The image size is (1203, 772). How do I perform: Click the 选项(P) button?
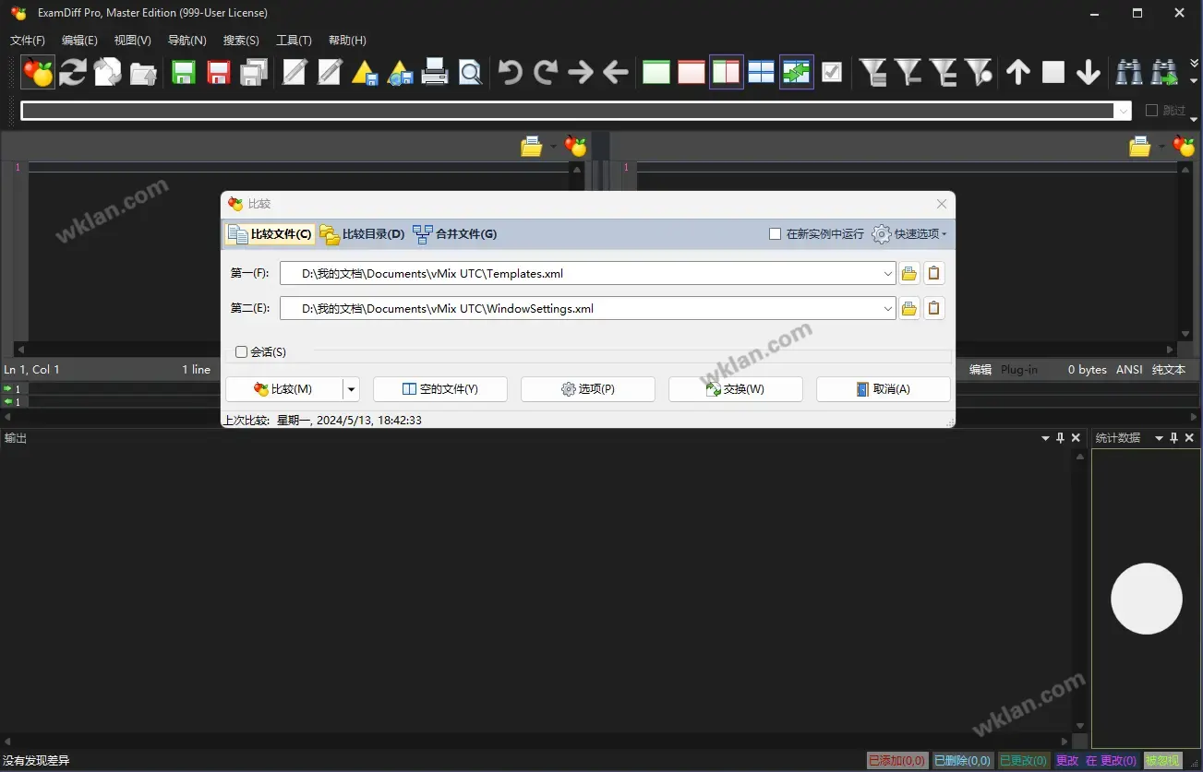(588, 389)
